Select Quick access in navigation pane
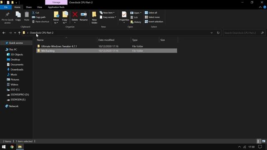This screenshot has width=267, height=150. pos(16,43)
